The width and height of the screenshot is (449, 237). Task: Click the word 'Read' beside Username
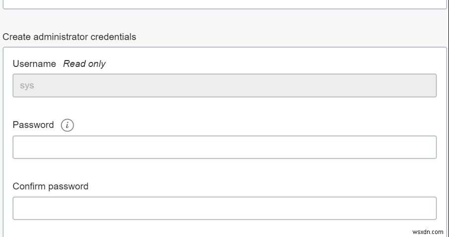pyautogui.click(x=73, y=64)
